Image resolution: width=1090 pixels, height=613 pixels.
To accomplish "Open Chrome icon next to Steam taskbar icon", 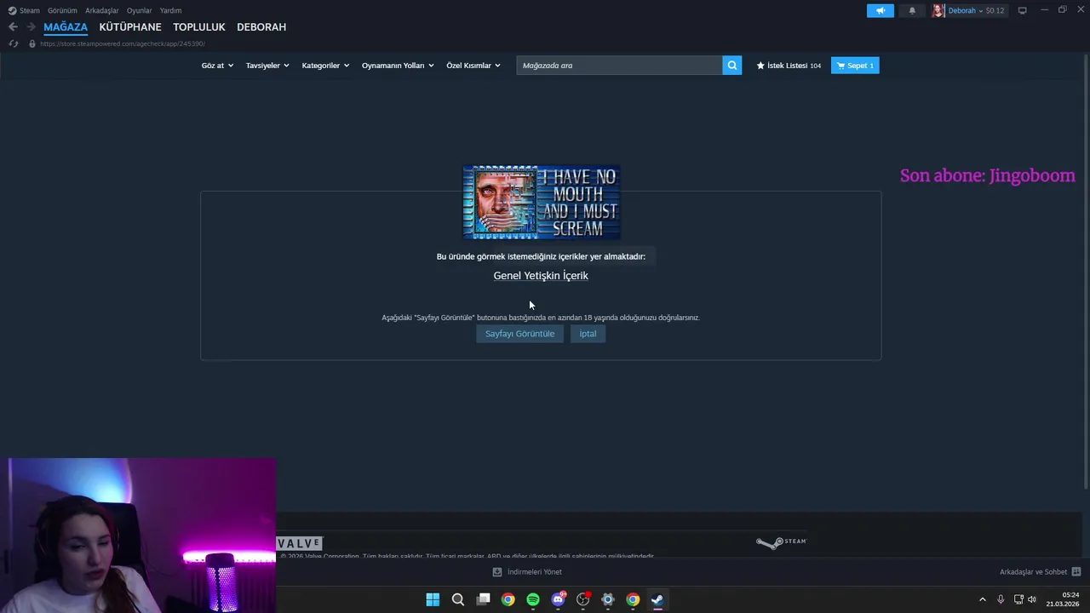I will click(x=633, y=599).
